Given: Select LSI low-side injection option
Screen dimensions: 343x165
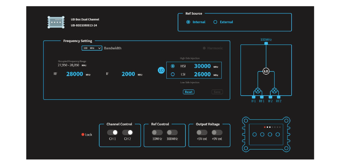Looking at the screenshot, I should coord(173,74).
